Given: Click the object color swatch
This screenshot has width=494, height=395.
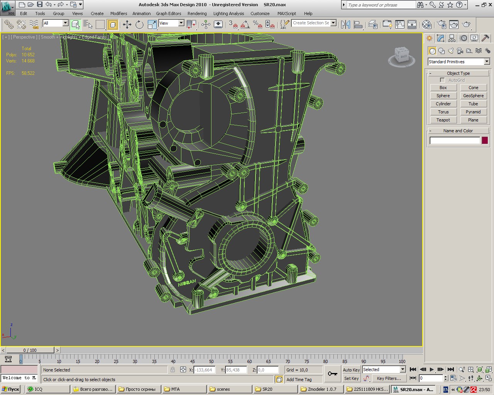Looking at the screenshot, I should click(485, 140).
